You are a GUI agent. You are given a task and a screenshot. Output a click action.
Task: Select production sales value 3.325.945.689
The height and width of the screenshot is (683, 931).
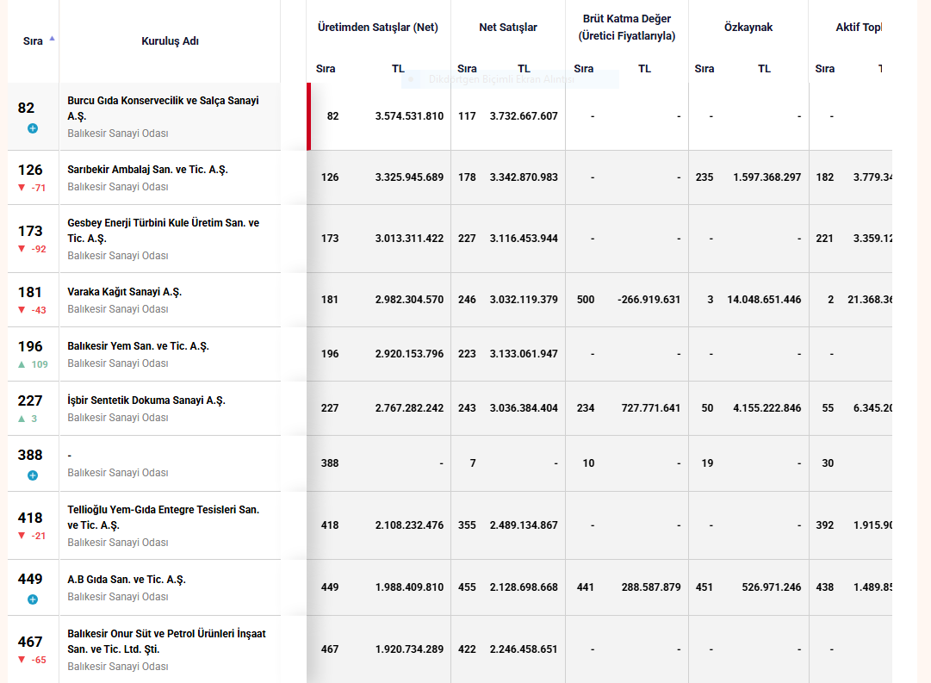click(409, 177)
